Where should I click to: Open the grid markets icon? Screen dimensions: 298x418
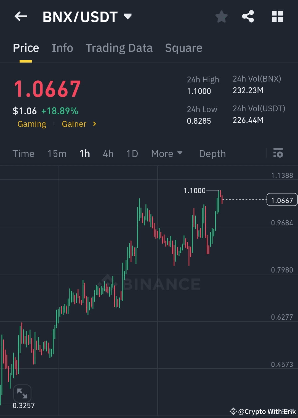[x=277, y=17]
